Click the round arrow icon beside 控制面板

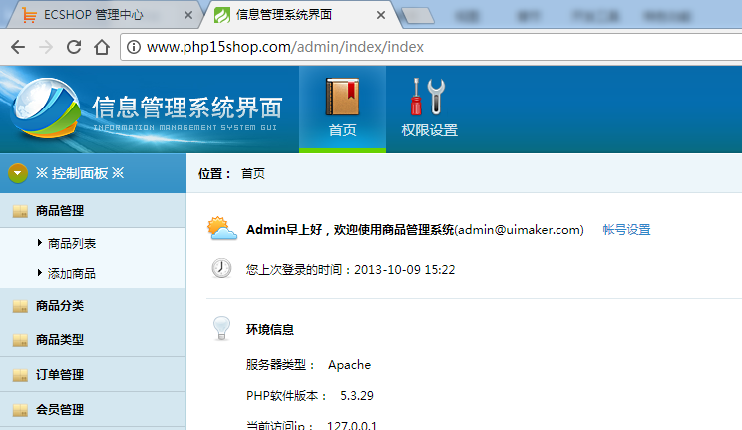pos(18,173)
